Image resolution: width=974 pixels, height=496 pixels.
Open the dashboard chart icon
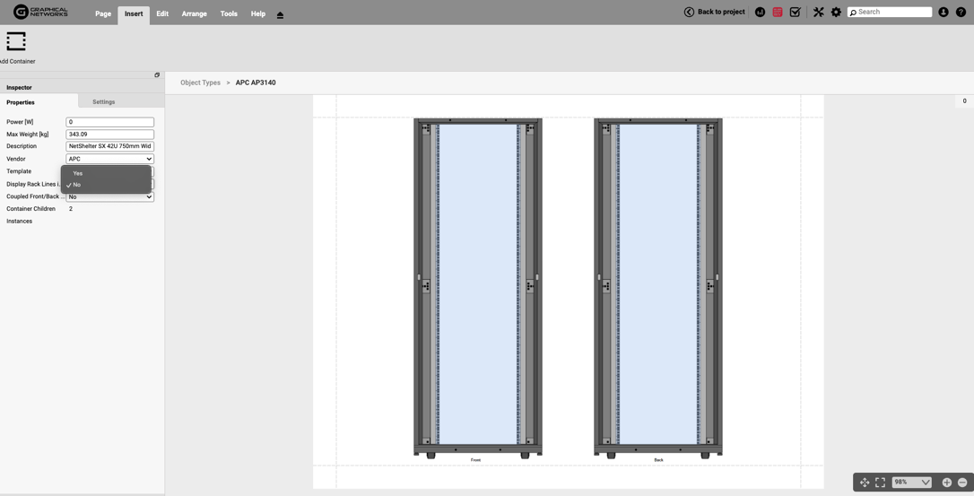pyautogui.click(x=760, y=13)
